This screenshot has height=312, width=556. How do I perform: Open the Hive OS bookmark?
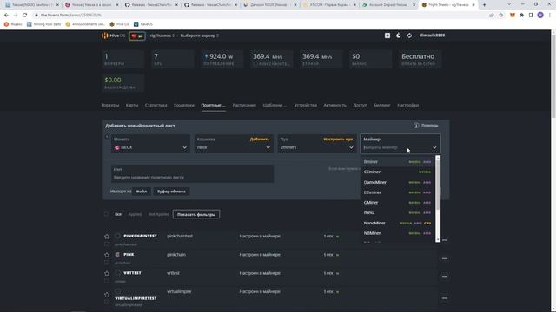pos(119,24)
